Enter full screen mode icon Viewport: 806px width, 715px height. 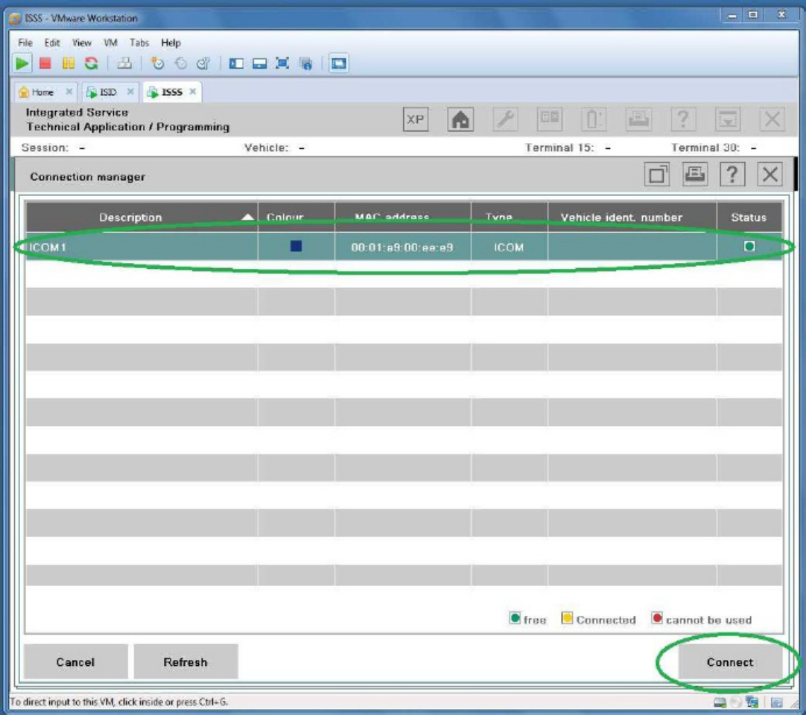click(283, 63)
